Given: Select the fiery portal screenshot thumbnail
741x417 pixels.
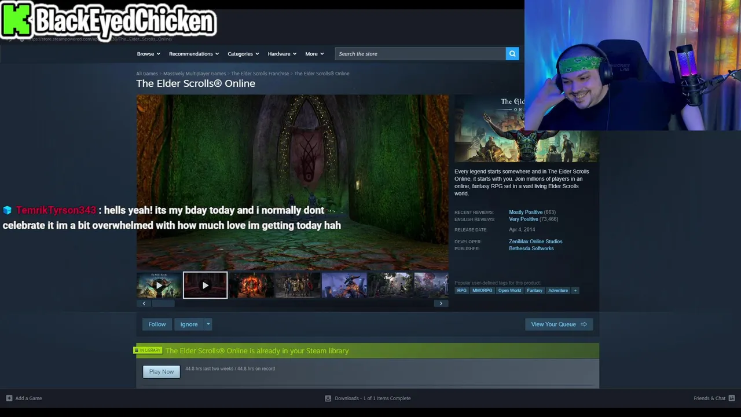Looking at the screenshot, I should tap(251, 285).
